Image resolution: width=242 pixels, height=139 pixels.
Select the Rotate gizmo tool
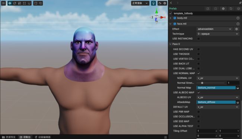(x=15, y=3)
